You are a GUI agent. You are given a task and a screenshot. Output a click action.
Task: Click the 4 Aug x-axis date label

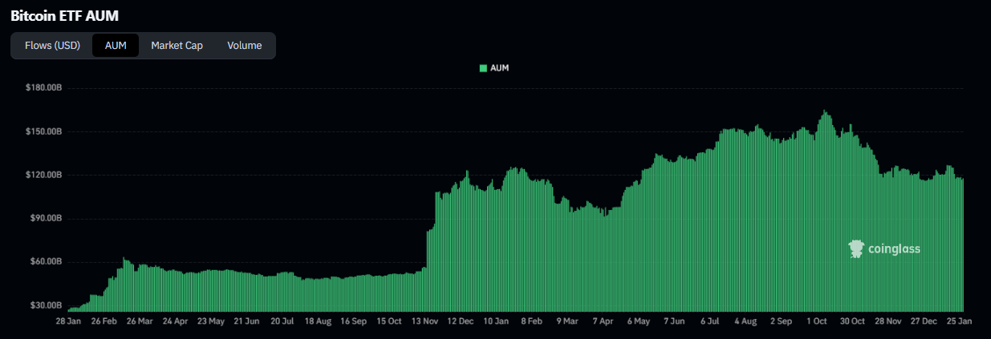tap(745, 321)
